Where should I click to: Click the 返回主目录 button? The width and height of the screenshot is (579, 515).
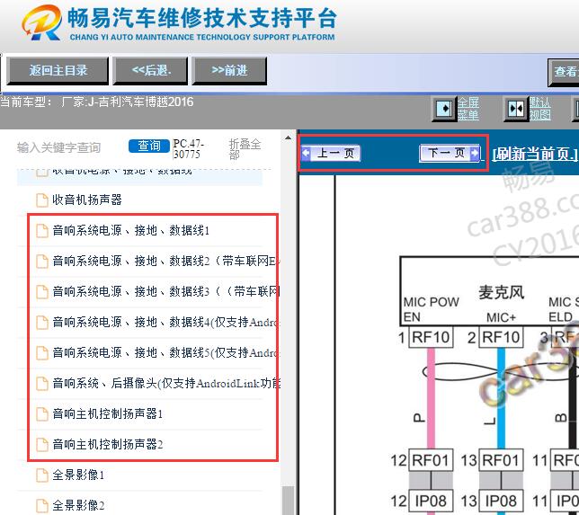[58, 70]
